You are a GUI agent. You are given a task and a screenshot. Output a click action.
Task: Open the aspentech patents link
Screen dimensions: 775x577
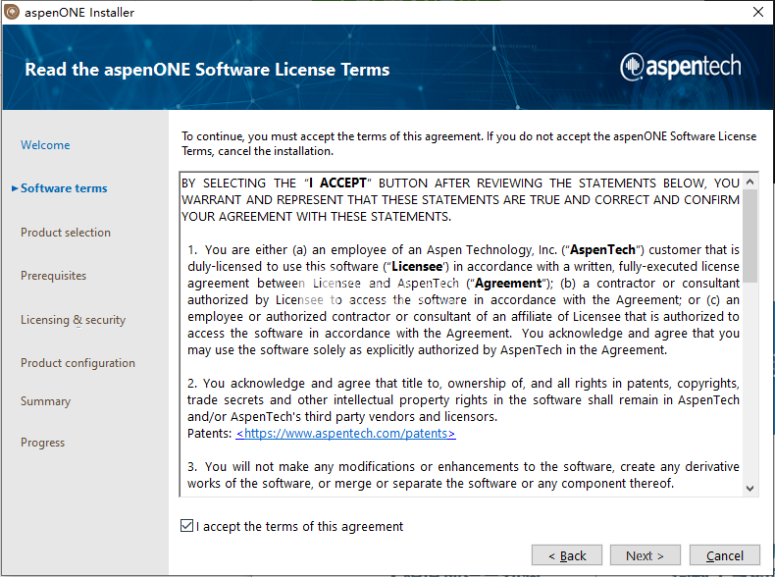coord(345,434)
